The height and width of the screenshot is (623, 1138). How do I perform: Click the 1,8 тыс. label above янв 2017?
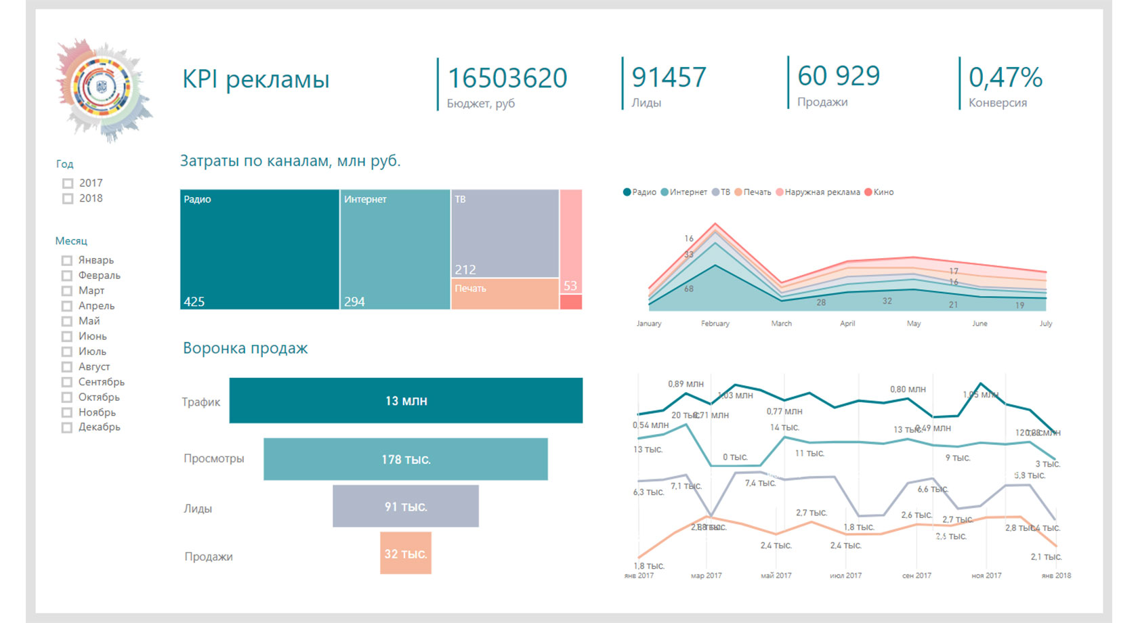tap(649, 566)
